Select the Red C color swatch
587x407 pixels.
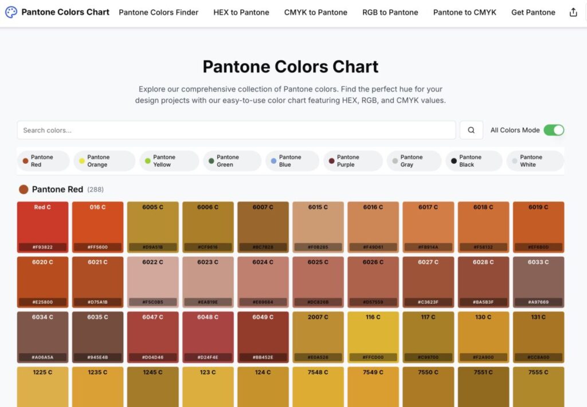pyautogui.click(x=42, y=227)
